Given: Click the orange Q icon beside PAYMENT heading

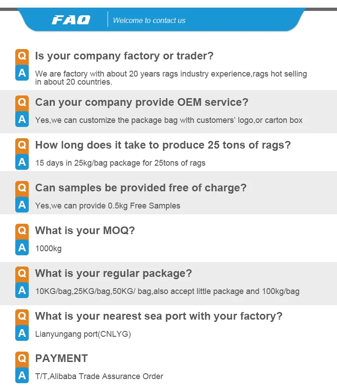Looking at the screenshot, I should [x=22, y=358].
